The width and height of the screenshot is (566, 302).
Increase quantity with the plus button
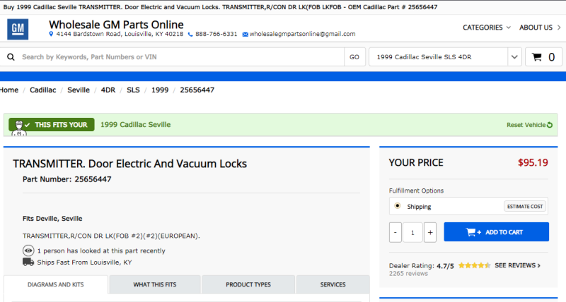click(430, 233)
